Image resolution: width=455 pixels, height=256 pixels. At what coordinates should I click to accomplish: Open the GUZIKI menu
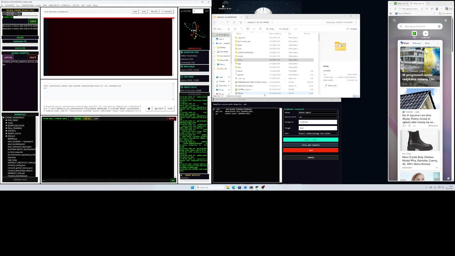pyautogui.click(x=89, y=5)
